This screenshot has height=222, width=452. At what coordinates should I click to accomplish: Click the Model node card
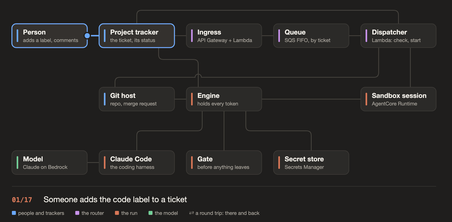pyautogui.click(x=49, y=162)
